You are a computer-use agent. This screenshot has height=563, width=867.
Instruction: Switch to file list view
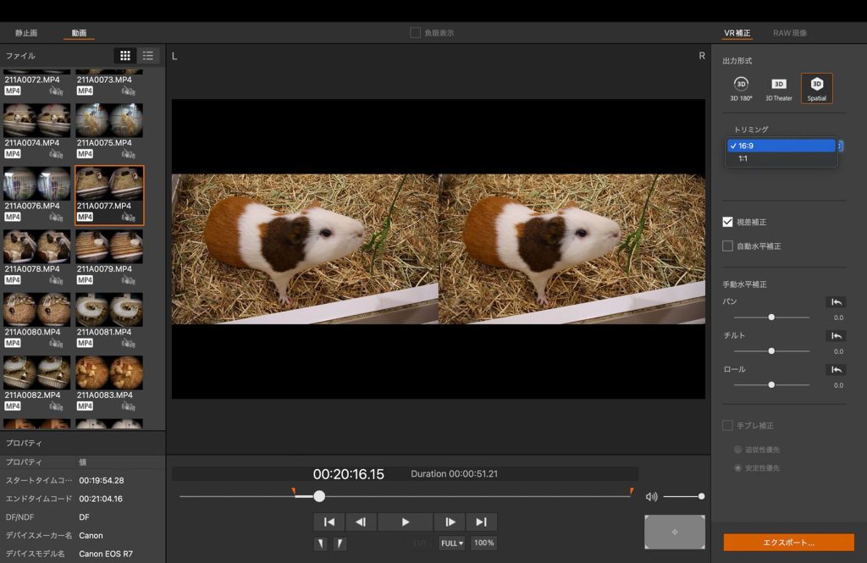click(x=148, y=56)
